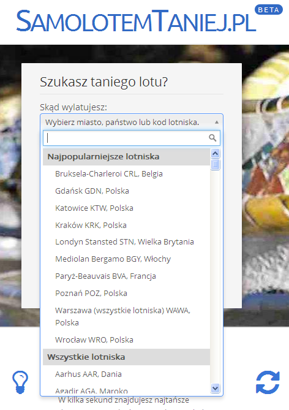Image resolution: width=289 pixels, height=410 pixels.
Task: Click the Skąd wylatujesz: label
Action: 73,107
